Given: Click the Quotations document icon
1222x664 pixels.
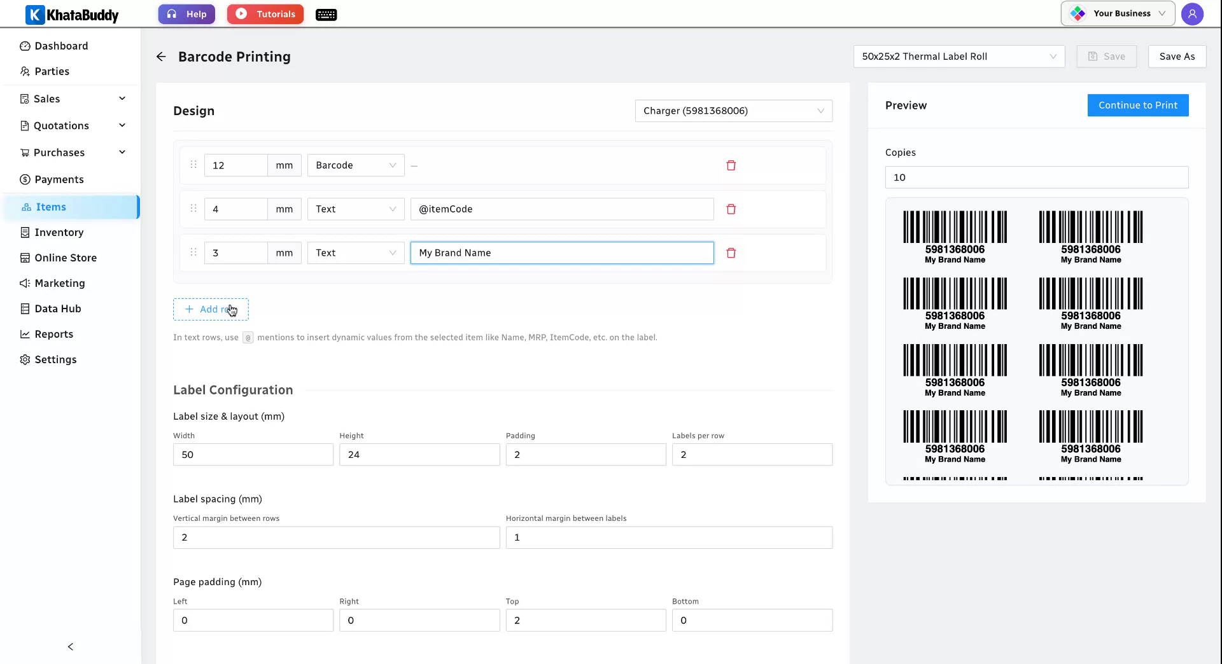Looking at the screenshot, I should click(x=24, y=126).
